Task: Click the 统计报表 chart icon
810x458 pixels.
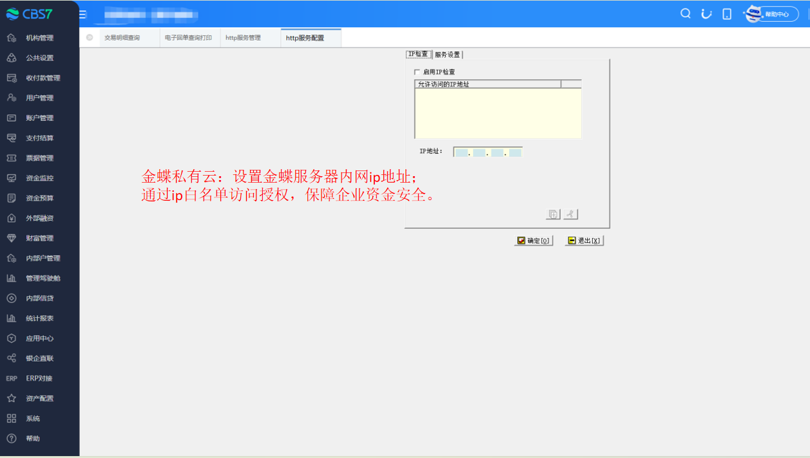Action: 12,318
